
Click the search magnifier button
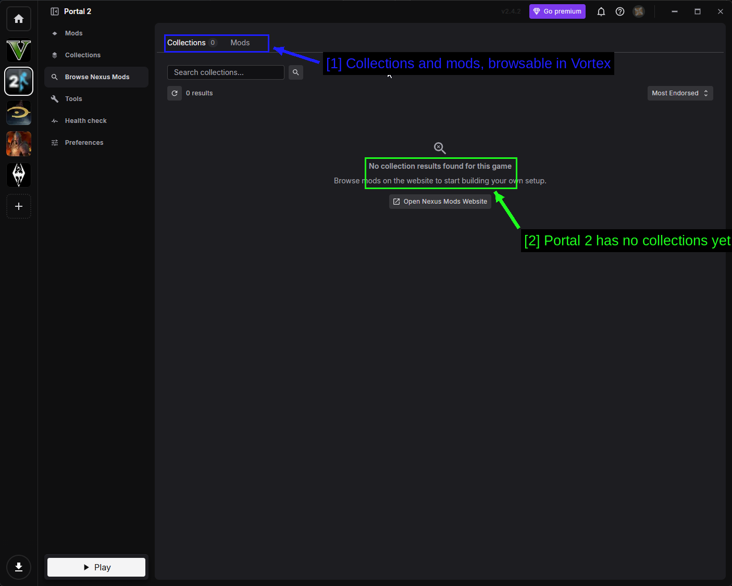(x=296, y=72)
